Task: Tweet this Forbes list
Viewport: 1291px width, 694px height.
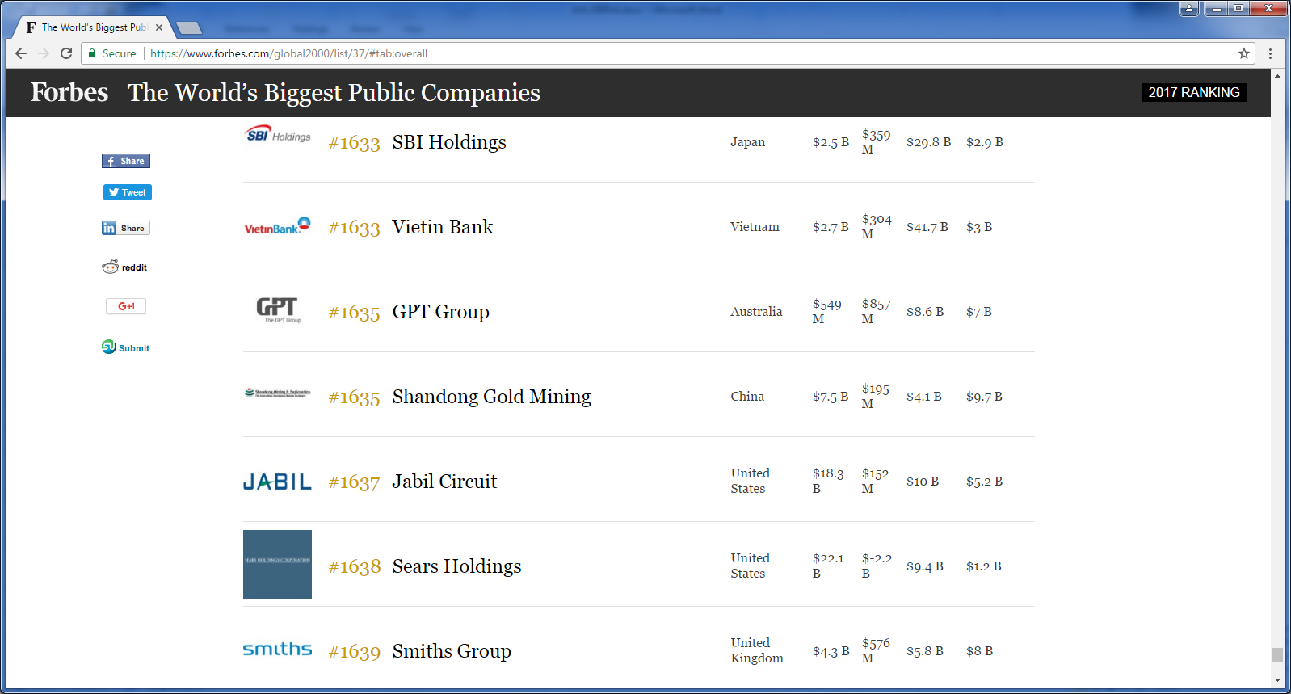Action: 128,192
